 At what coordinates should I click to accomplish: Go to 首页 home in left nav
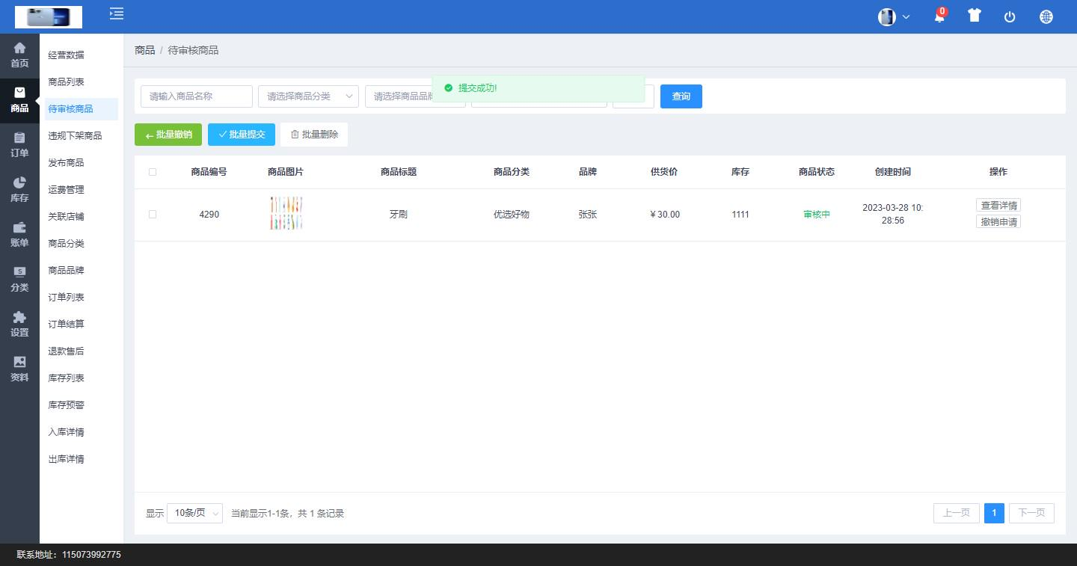19,55
